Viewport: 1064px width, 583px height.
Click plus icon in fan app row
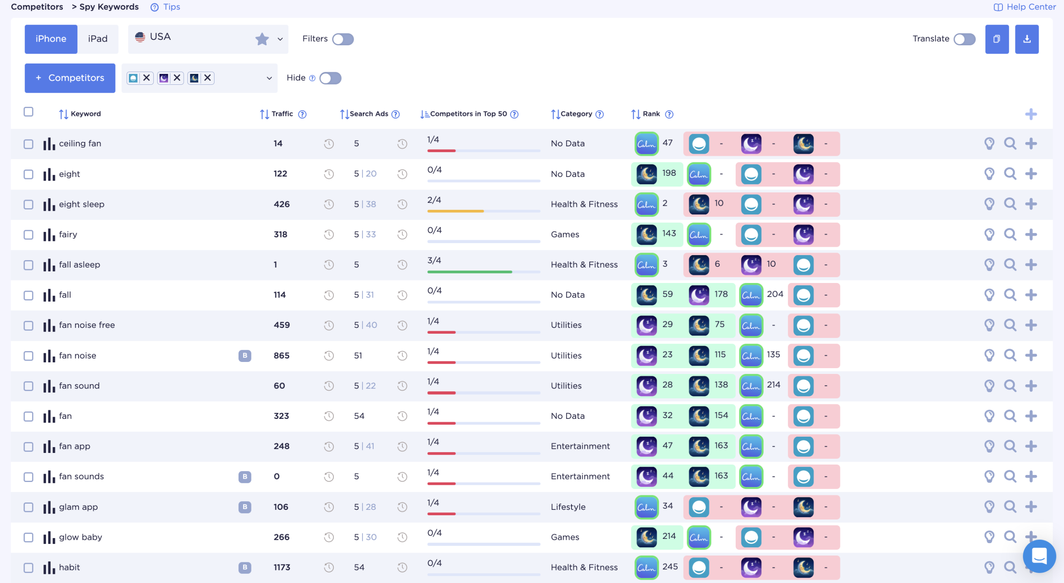coord(1031,446)
